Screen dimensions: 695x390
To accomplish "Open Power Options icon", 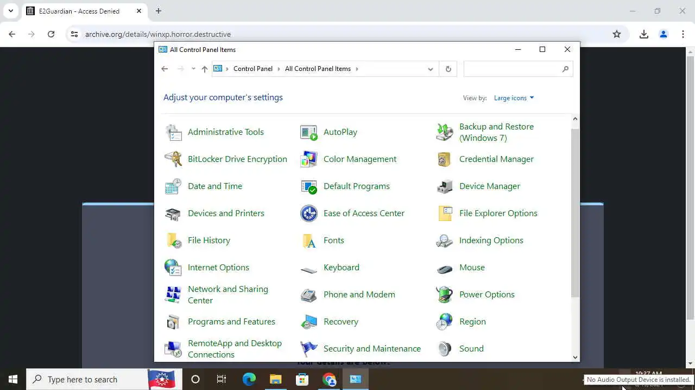I will pos(445,295).
